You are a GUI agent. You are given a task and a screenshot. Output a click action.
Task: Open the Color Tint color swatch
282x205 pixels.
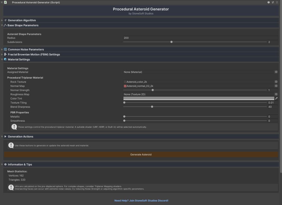pyautogui.click(x=199, y=98)
